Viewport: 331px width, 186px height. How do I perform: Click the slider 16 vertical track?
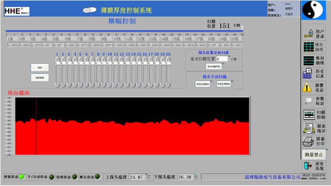pos(144,73)
